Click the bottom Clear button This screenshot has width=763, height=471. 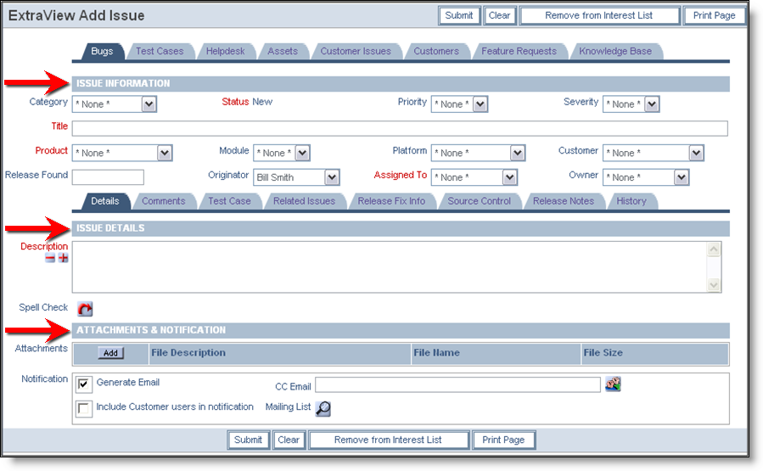[x=289, y=440]
